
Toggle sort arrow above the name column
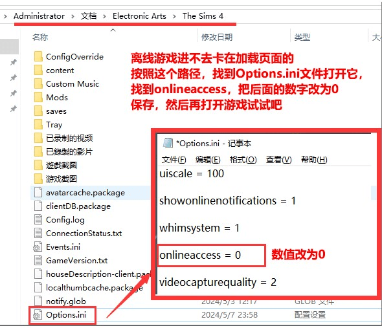click(113, 30)
